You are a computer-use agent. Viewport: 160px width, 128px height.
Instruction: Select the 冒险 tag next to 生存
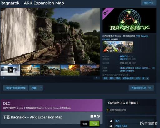[x=112, y=78]
